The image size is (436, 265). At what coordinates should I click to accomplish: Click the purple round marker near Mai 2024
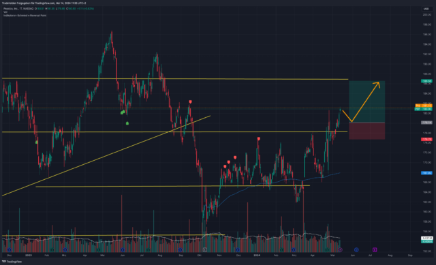click(340, 250)
